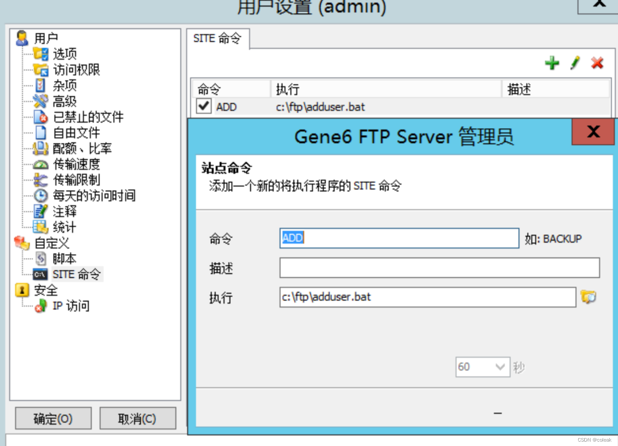Select 统计 tree item
Viewport: 618px width, 446px height.
coord(65,227)
